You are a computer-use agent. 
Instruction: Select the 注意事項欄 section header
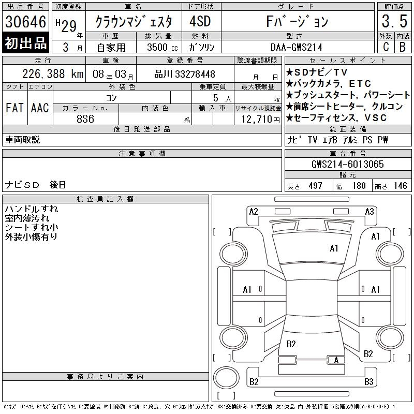[142, 153]
